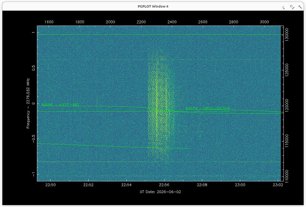Click the UT Date: 2026-06-02 label
The height and width of the screenshot is (207, 306).
point(160,192)
